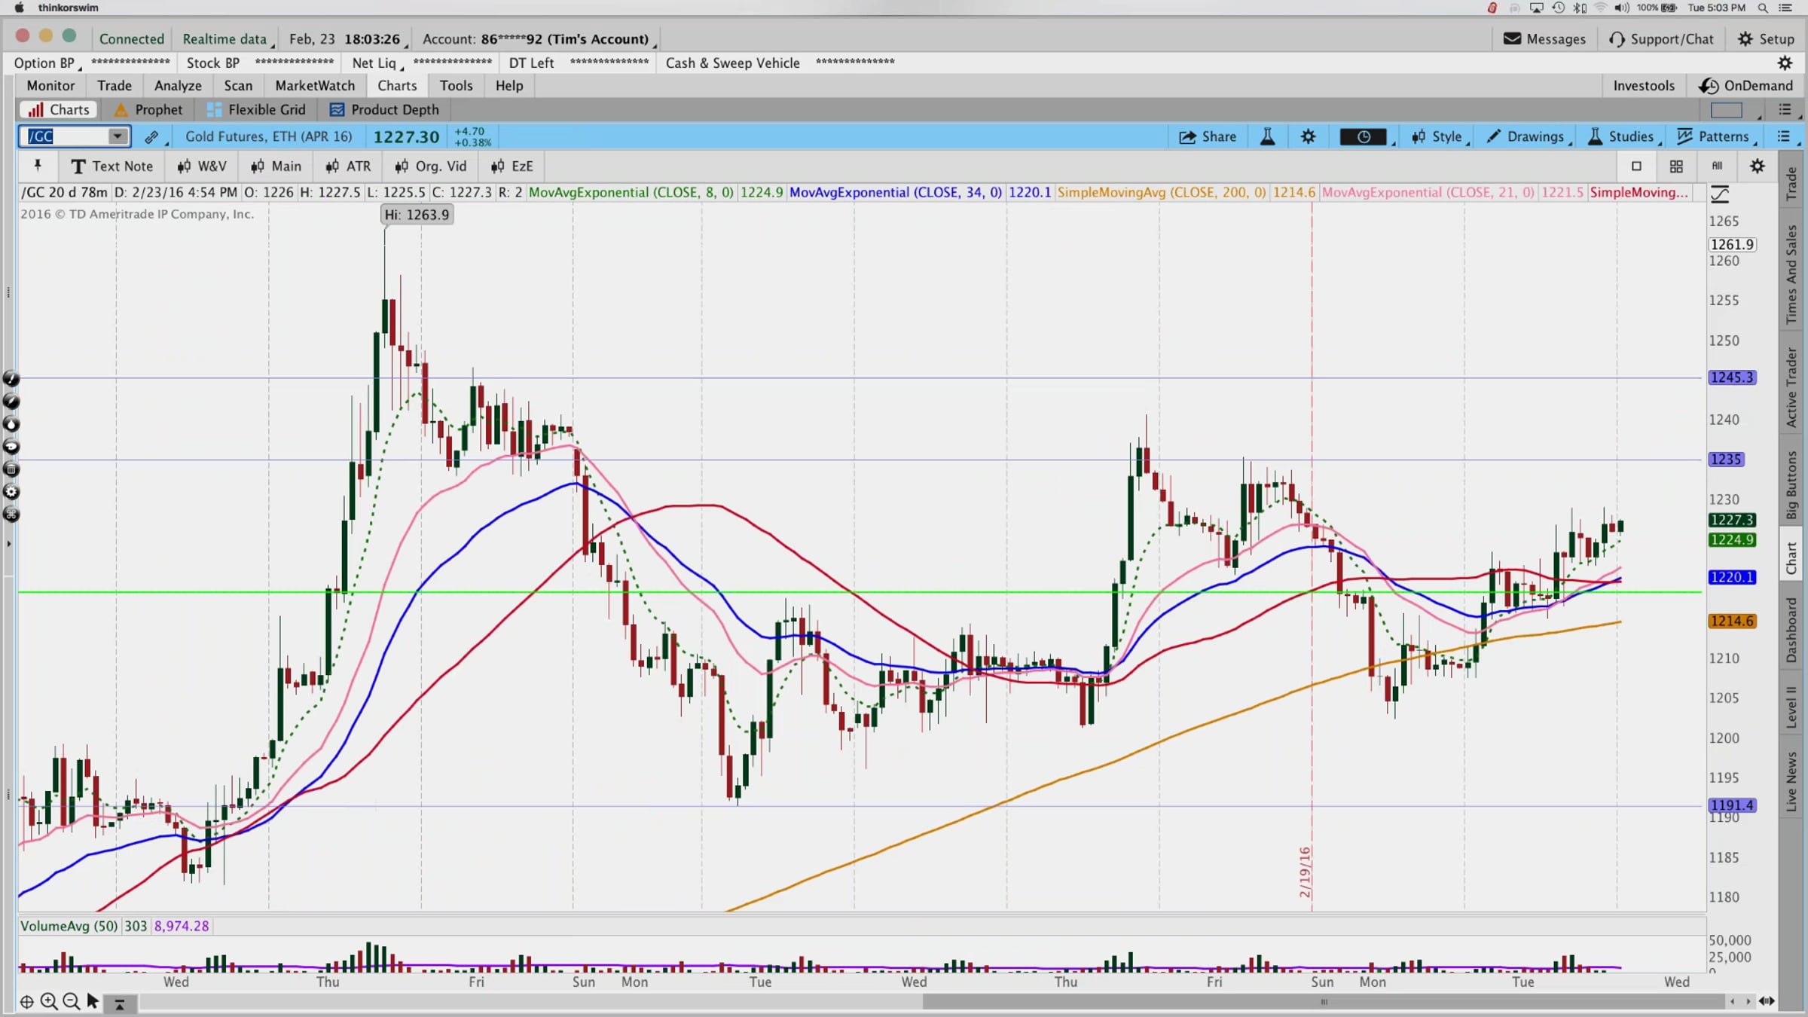Click the symbol link chain icon
The height and width of the screenshot is (1017, 1808).
pos(151,136)
